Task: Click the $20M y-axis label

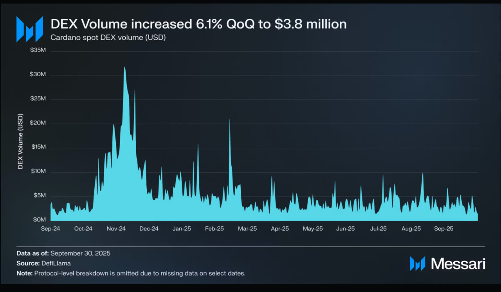Action: pos(38,123)
